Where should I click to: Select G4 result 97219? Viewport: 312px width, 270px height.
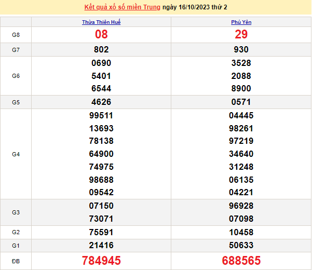[x=241, y=141]
